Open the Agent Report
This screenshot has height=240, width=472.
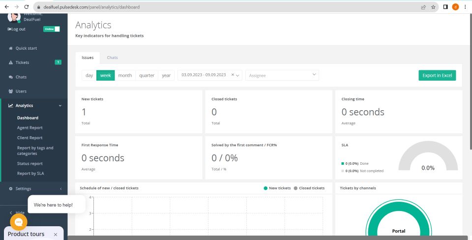(30, 128)
